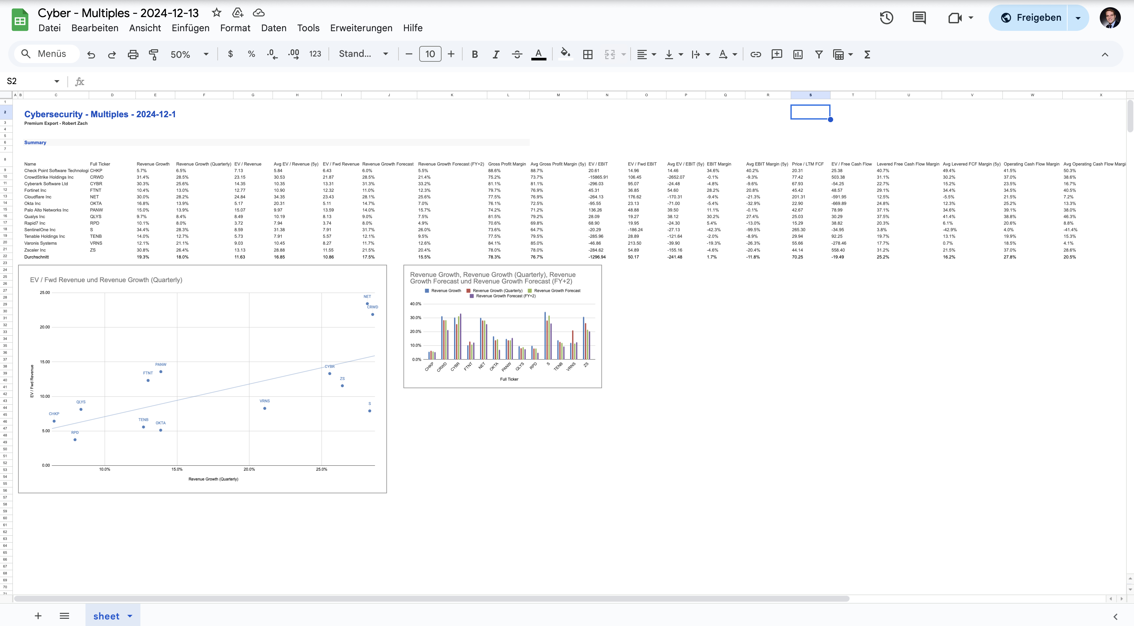
Task: Open the Erweiterungen menu
Action: pyautogui.click(x=361, y=28)
